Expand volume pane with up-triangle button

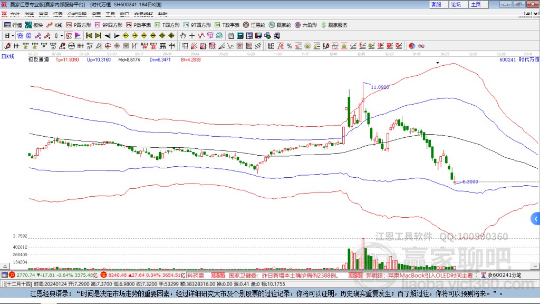pyautogui.click(x=5, y=266)
